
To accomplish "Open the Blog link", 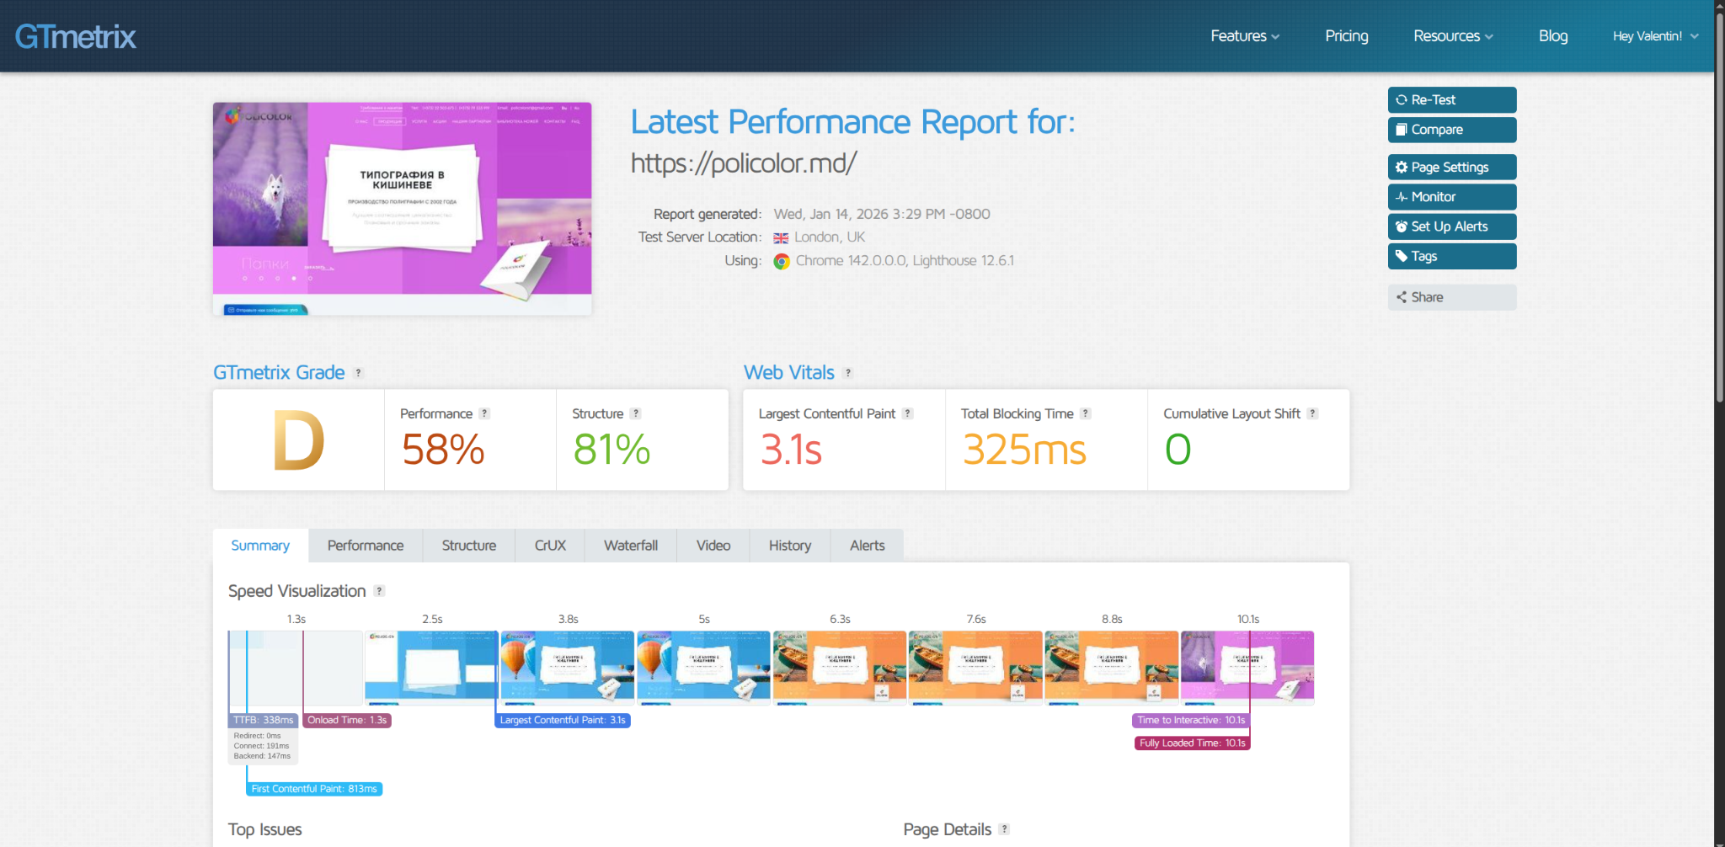I will coord(1552,36).
